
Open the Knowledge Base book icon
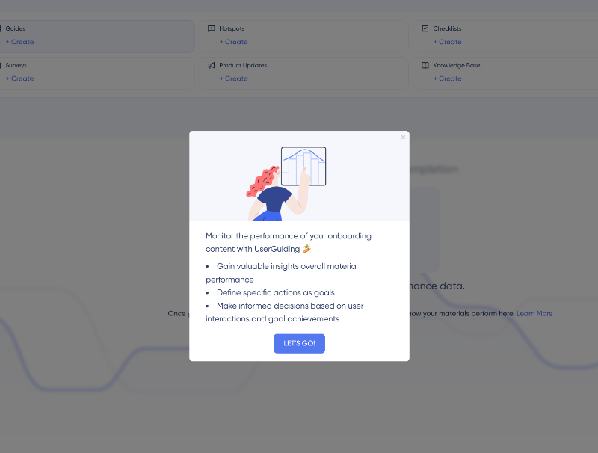point(425,65)
